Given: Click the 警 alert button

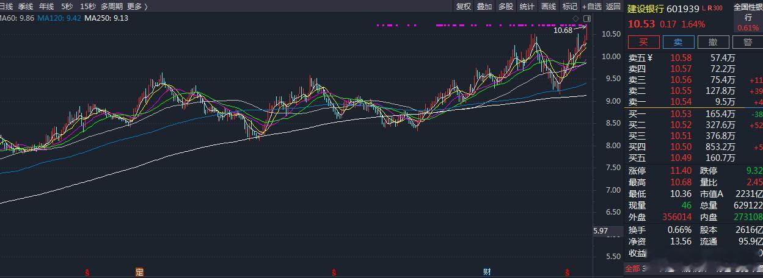Looking at the screenshot, I should tap(748, 42).
